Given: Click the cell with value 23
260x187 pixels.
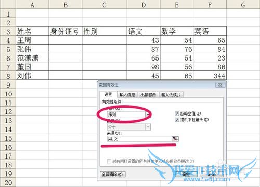Looking at the screenshot, I should click(x=210, y=58).
